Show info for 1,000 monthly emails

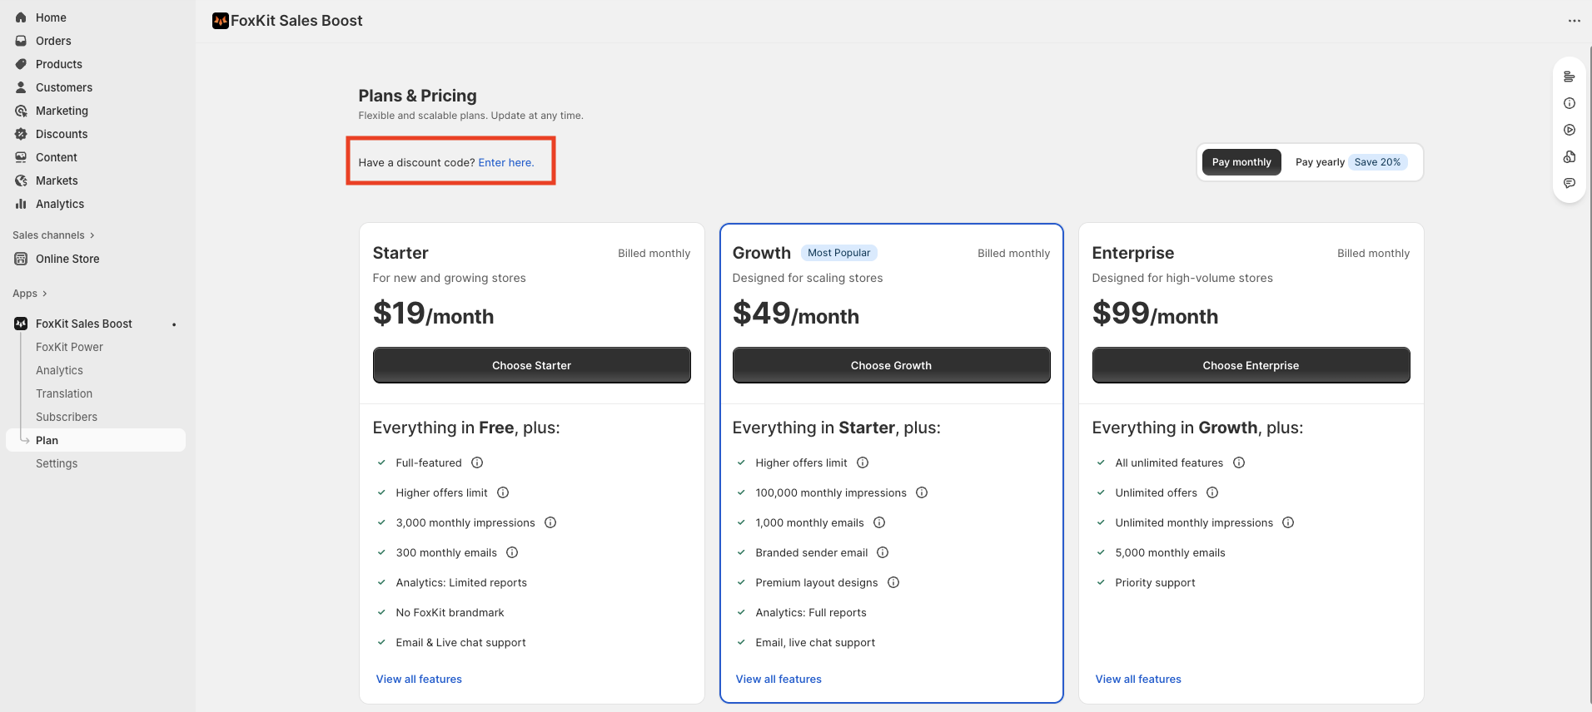tap(879, 522)
